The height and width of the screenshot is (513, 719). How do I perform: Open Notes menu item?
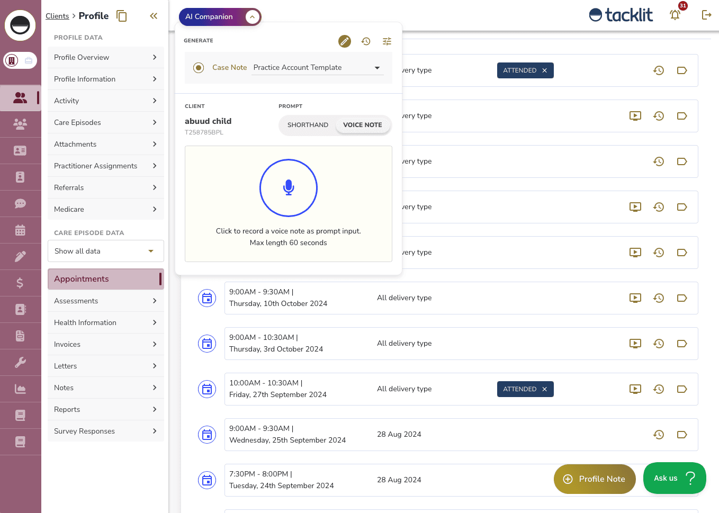(x=106, y=388)
